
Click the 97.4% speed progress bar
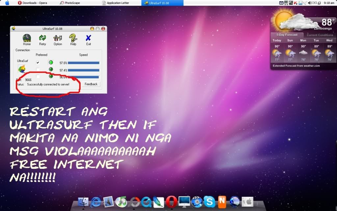click(84, 70)
